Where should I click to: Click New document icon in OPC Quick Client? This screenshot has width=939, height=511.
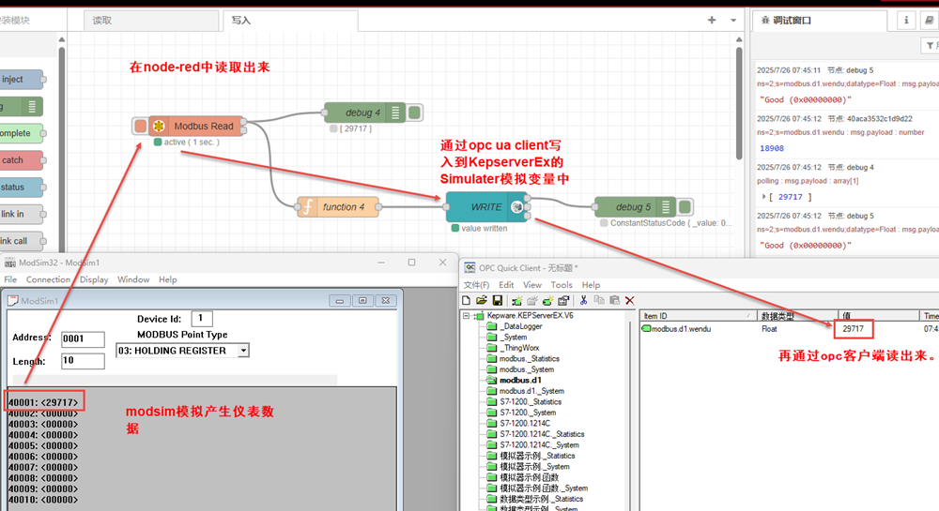pyautogui.click(x=467, y=301)
